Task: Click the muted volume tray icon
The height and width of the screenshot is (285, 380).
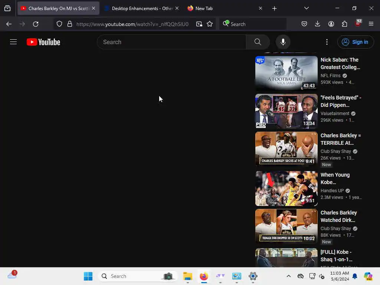Action: tap(322, 276)
